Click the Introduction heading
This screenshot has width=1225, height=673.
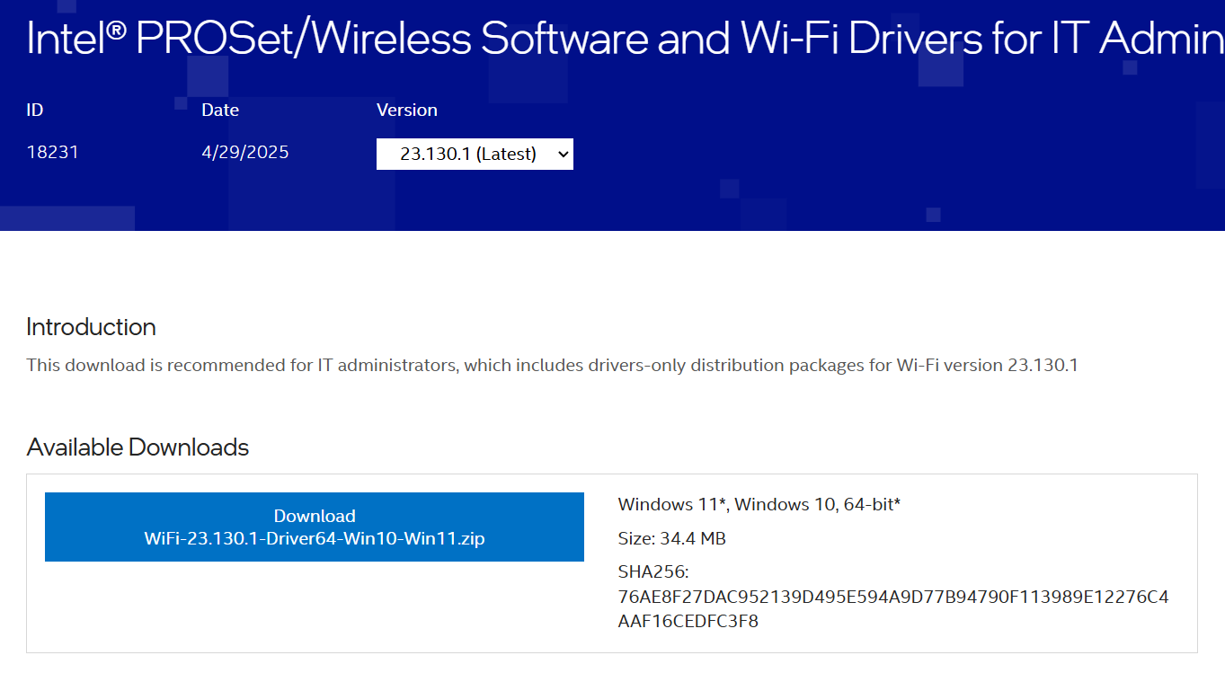tap(91, 327)
